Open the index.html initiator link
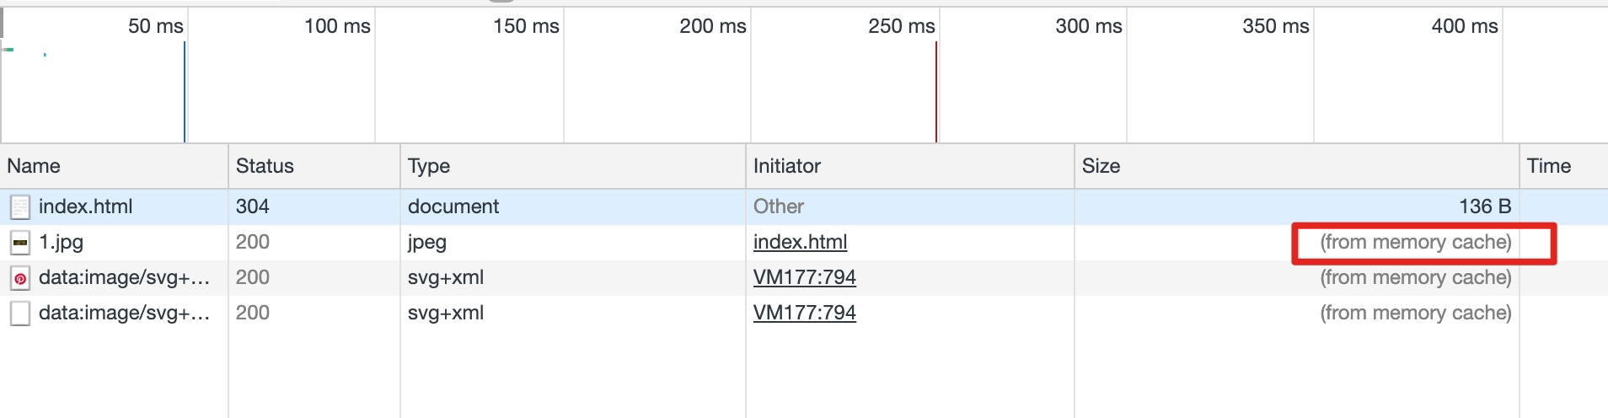The height and width of the screenshot is (418, 1608). pyautogui.click(x=800, y=243)
